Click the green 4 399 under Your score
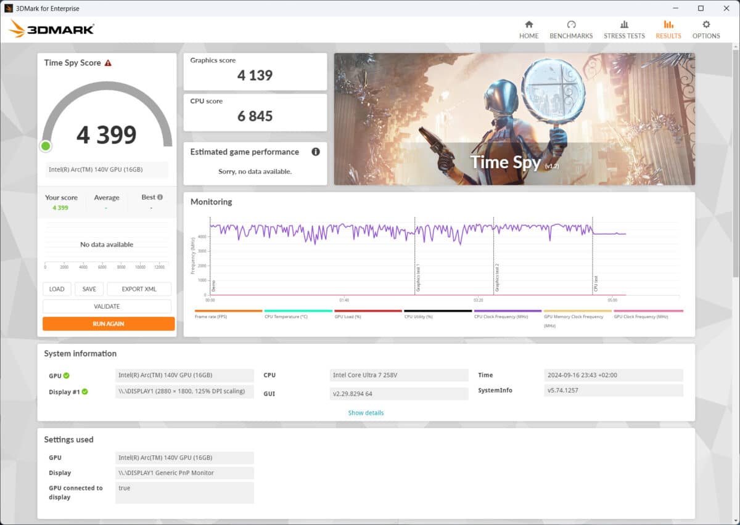Image resolution: width=740 pixels, height=525 pixels. point(60,208)
